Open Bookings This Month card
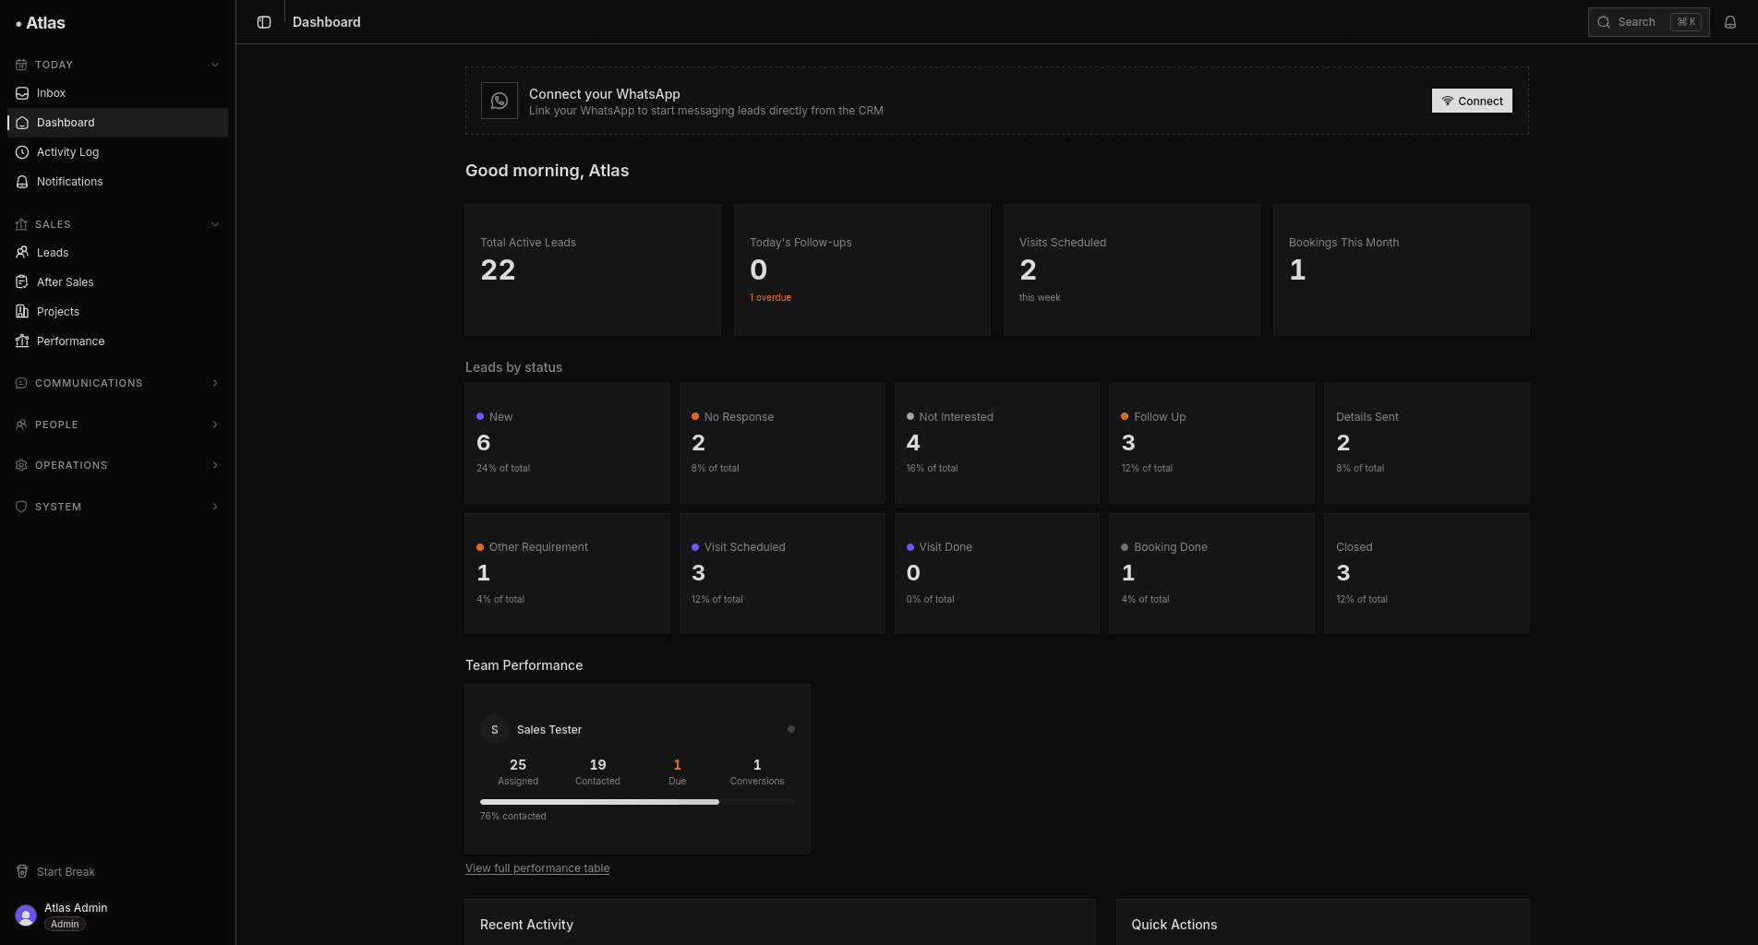Image resolution: width=1758 pixels, height=945 pixels. [x=1402, y=269]
